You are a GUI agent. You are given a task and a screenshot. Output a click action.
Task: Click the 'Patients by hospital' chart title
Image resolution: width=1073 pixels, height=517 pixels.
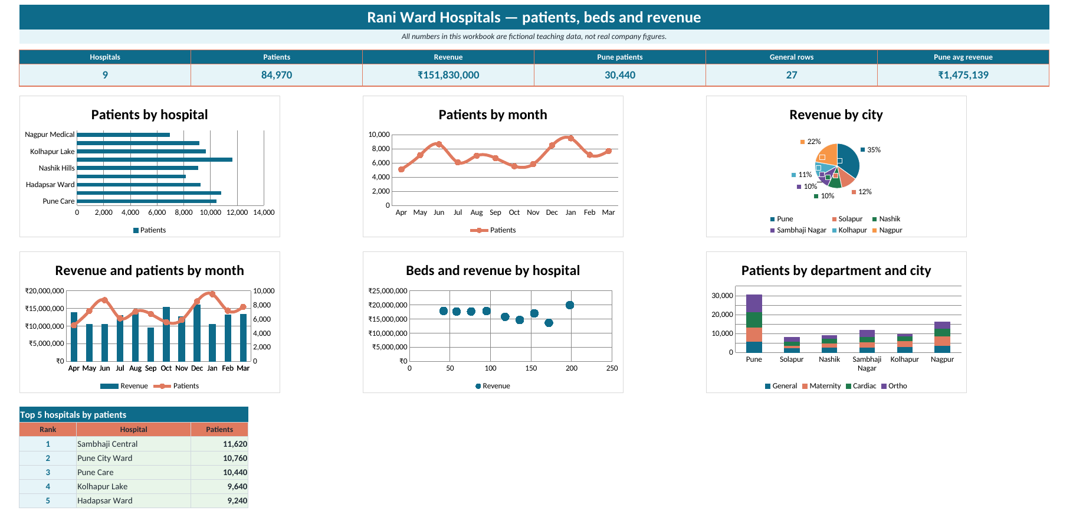(x=149, y=114)
